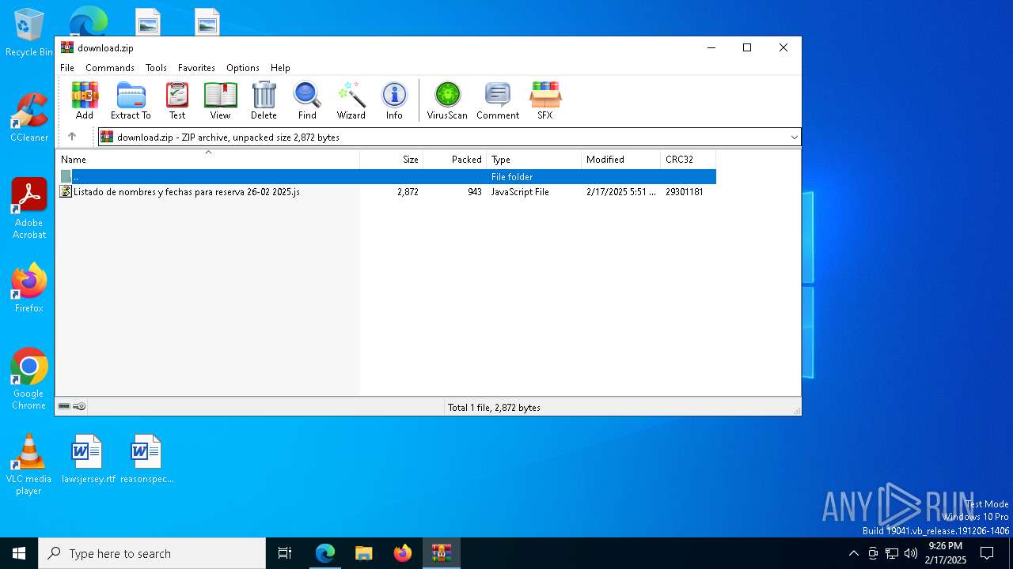Click the JavaScript File type cell

520,192
